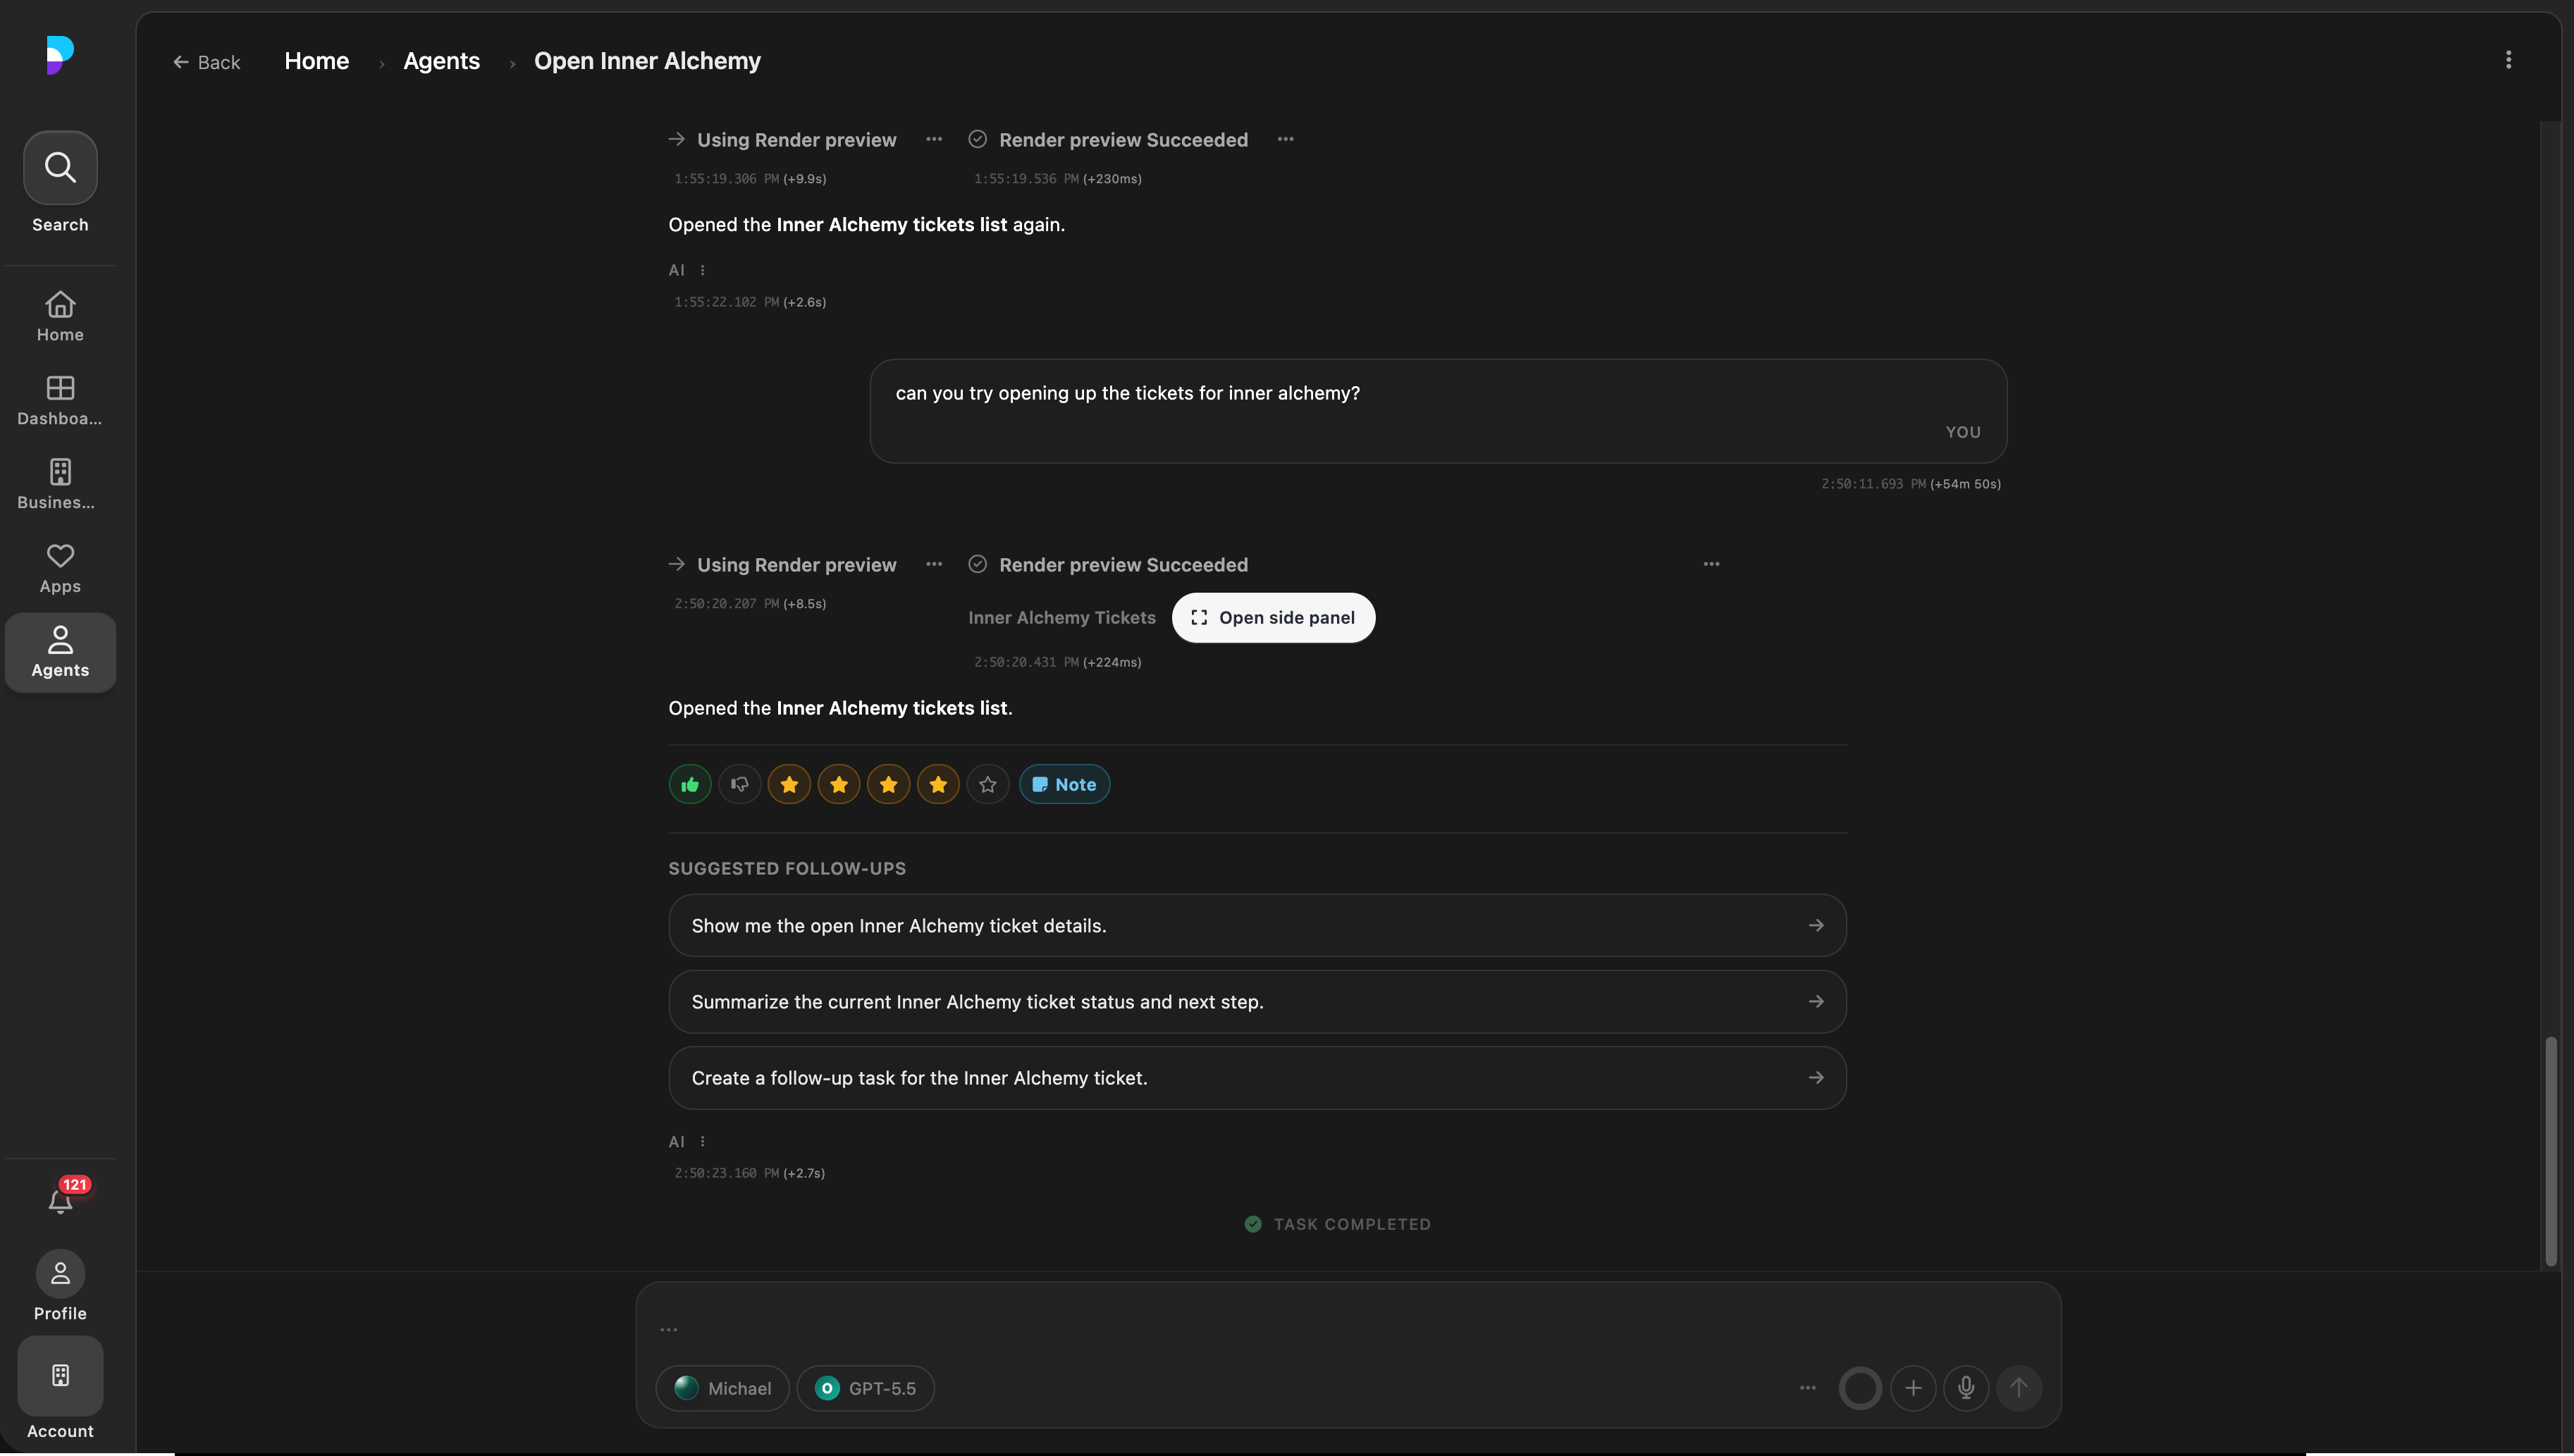The height and width of the screenshot is (1456, 2574).
Task: Click the SUGGESTED FOLLOW-UPS heading
Action: (787, 868)
